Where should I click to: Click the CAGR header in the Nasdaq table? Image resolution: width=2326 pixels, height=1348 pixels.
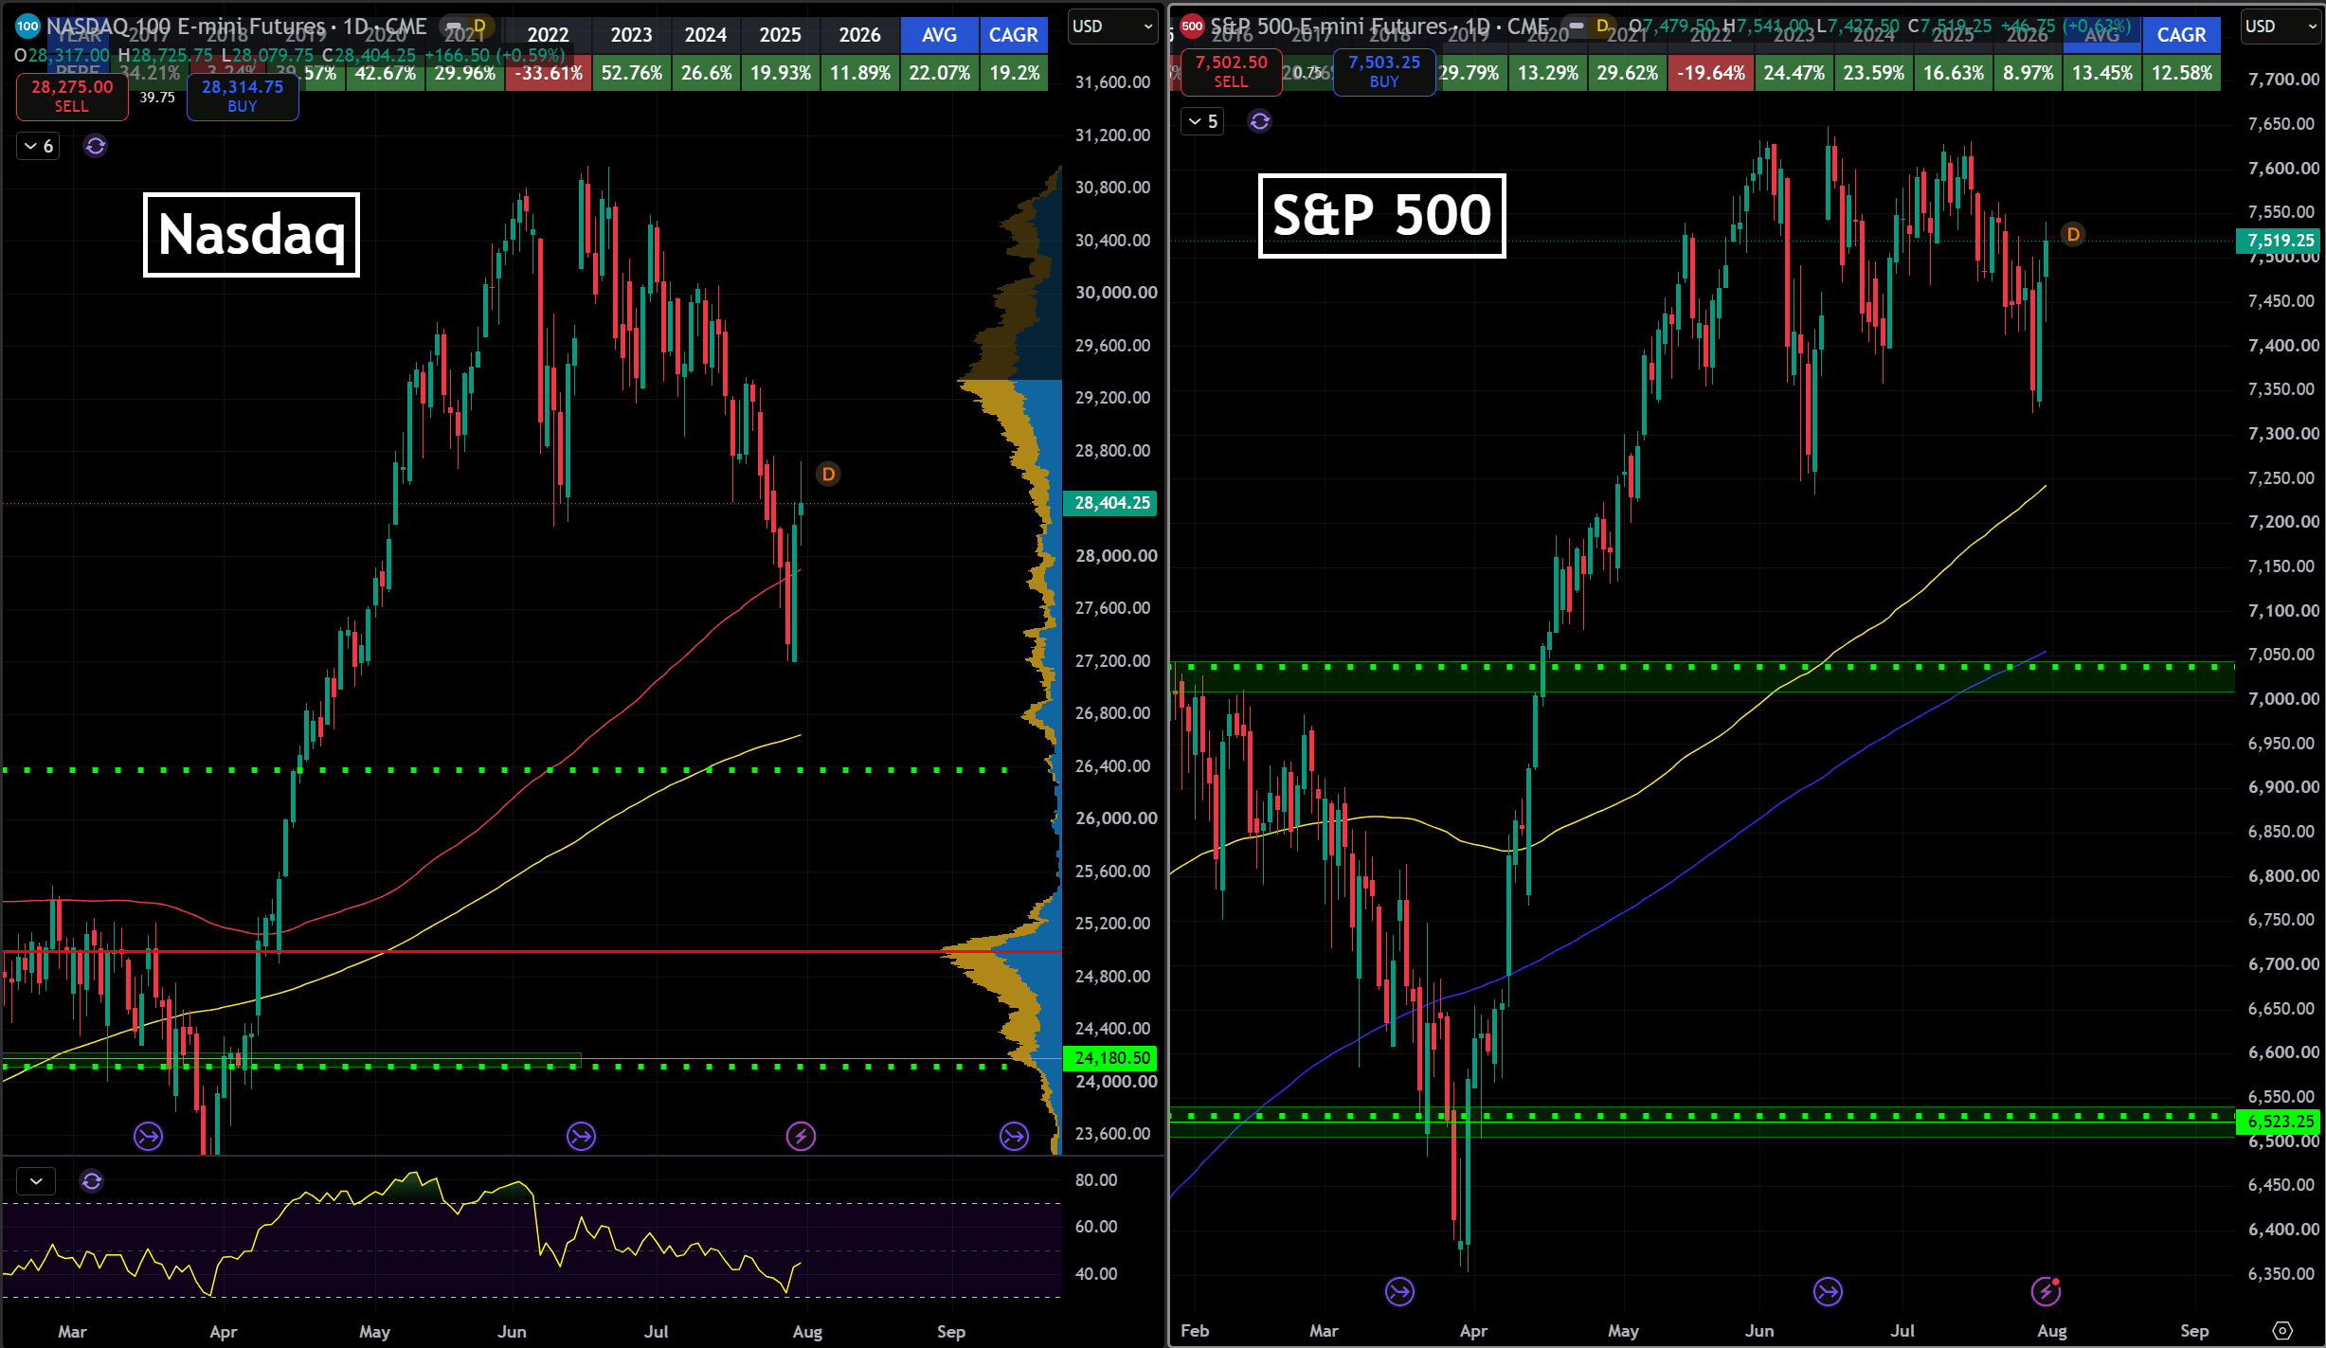1014,35
